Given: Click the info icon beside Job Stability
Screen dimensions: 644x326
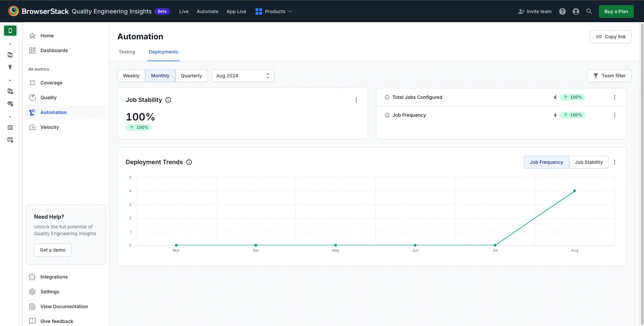Looking at the screenshot, I should 168,100.
